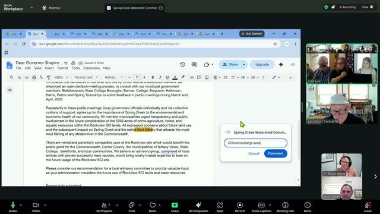Viewport: 380px width, 214px height.
Task: Click the comment text input field
Action: [x=255, y=143]
